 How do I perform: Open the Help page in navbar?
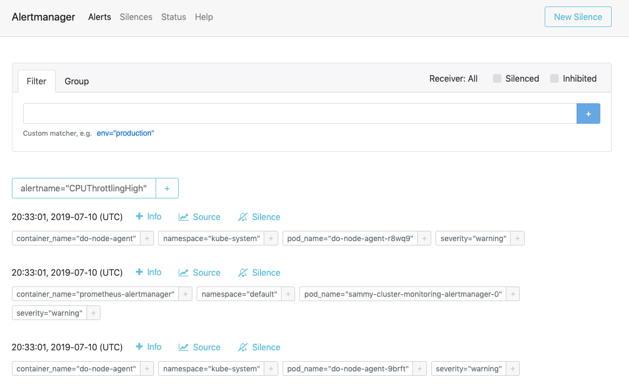204,17
